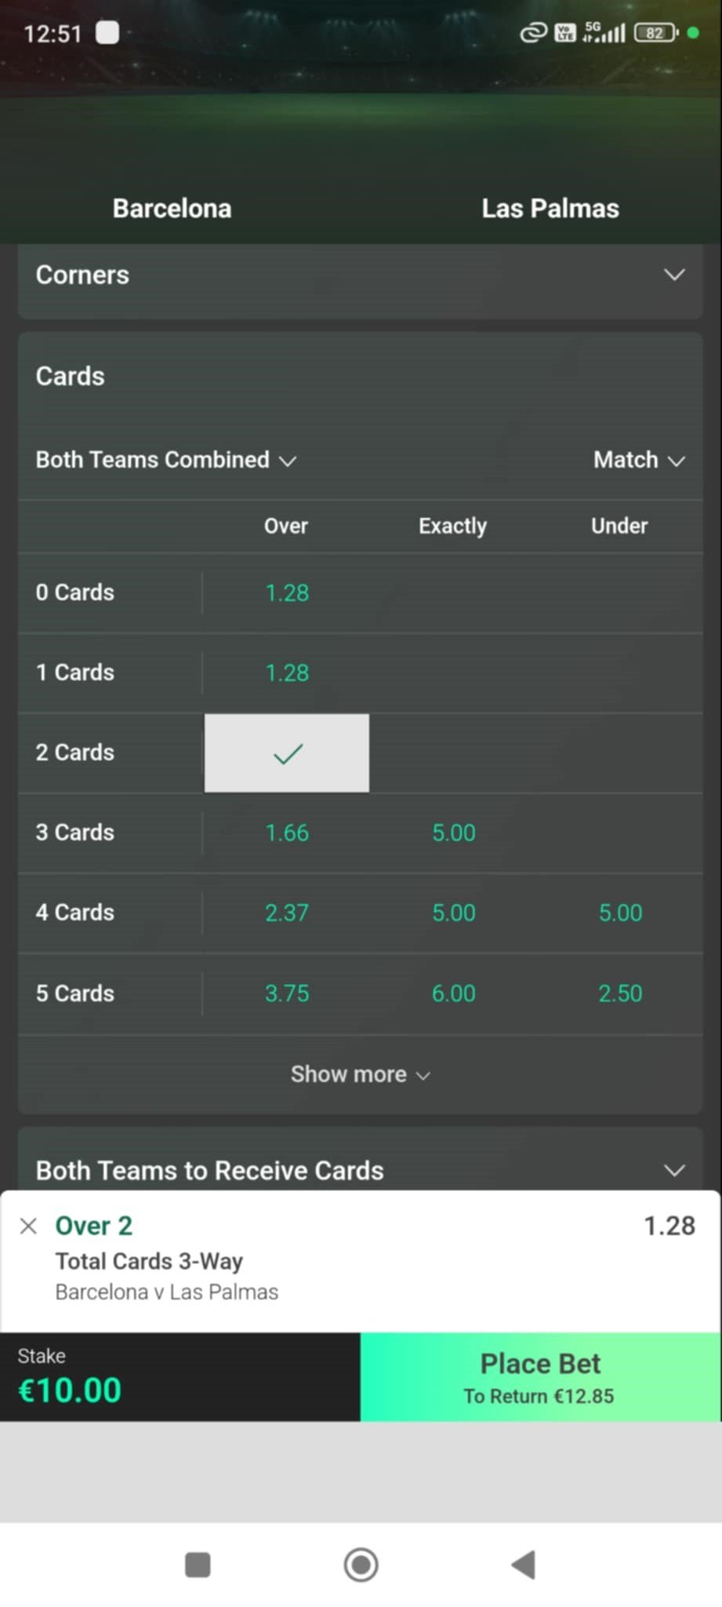
Task: Select Exactly 5 Cards odds 6.00
Action: (453, 993)
